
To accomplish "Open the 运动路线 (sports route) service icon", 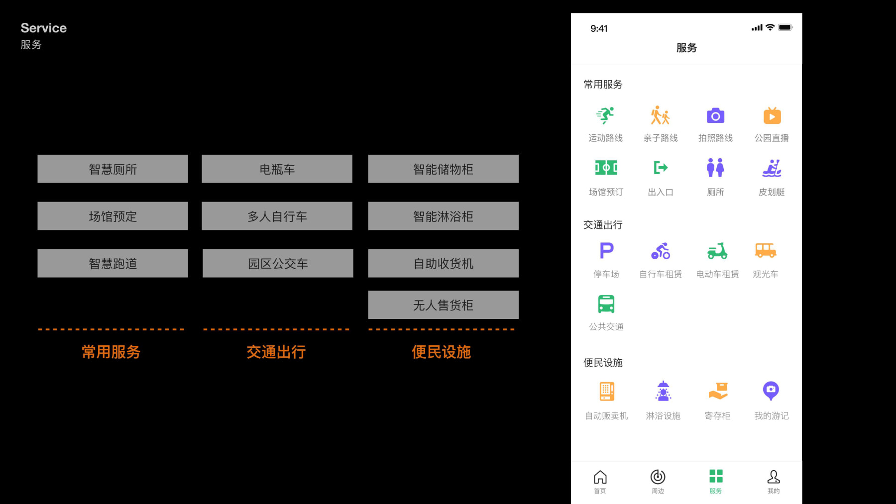I will pyautogui.click(x=605, y=115).
